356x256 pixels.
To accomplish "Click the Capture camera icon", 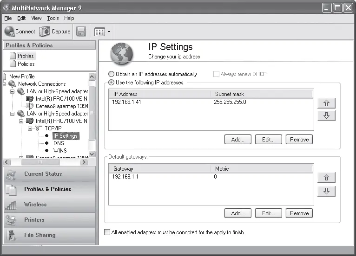I will [45, 32].
